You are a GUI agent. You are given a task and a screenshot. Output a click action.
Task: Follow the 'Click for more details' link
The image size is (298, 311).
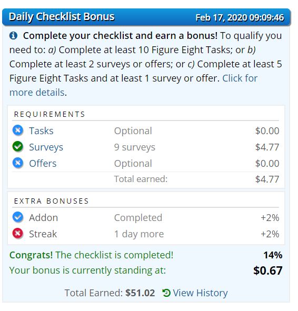coord(133,85)
